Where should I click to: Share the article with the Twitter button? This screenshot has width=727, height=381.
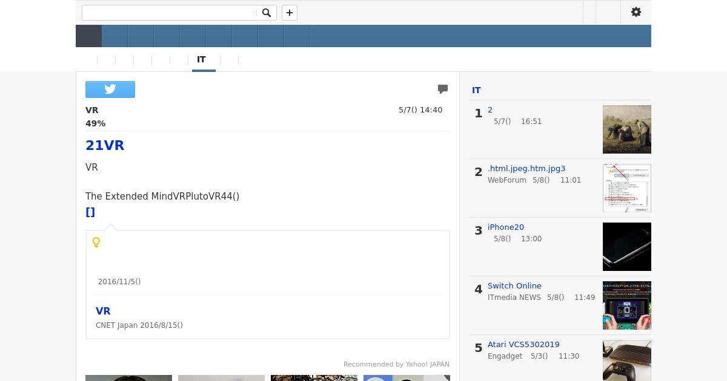pos(110,90)
